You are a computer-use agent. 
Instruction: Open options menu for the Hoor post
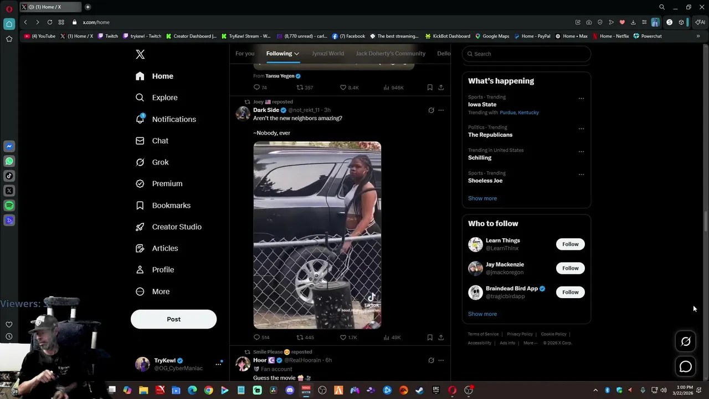(x=441, y=360)
